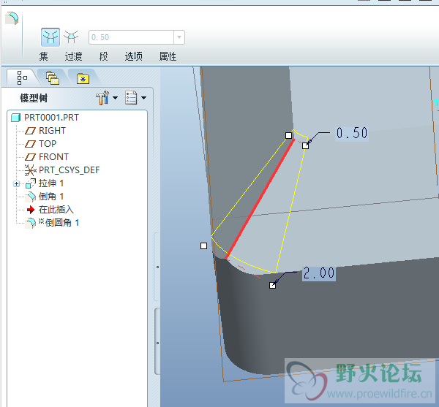Click the chamfer icon for 倒角 1

[31, 197]
